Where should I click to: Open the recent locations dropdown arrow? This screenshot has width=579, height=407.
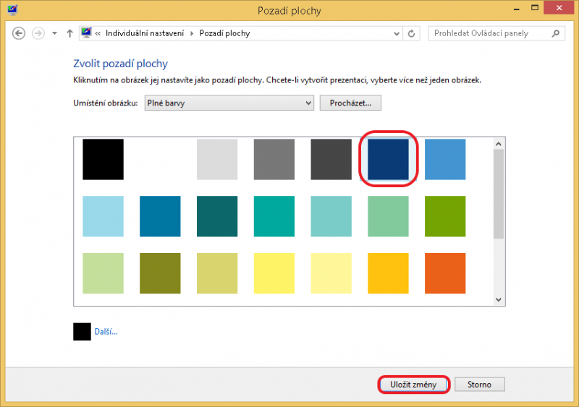[x=54, y=33]
